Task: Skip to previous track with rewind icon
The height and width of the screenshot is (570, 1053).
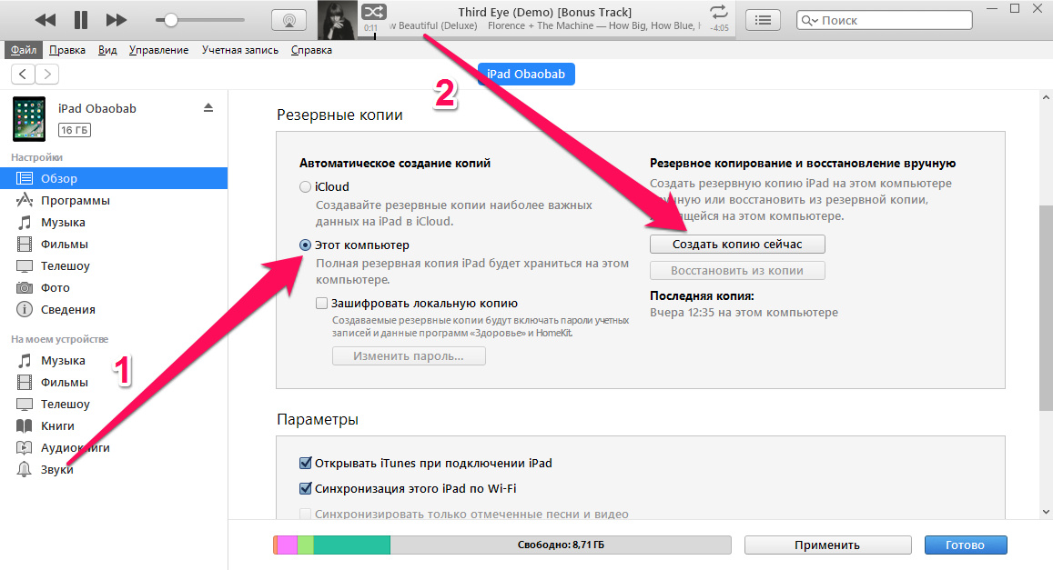Action: [x=45, y=20]
